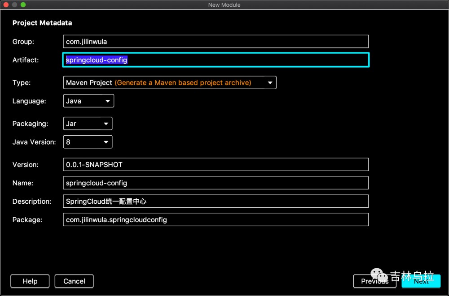Image resolution: width=449 pixels, height=296 pixels.
Task: Click the Group label
Action: click(x=23, y=42)
